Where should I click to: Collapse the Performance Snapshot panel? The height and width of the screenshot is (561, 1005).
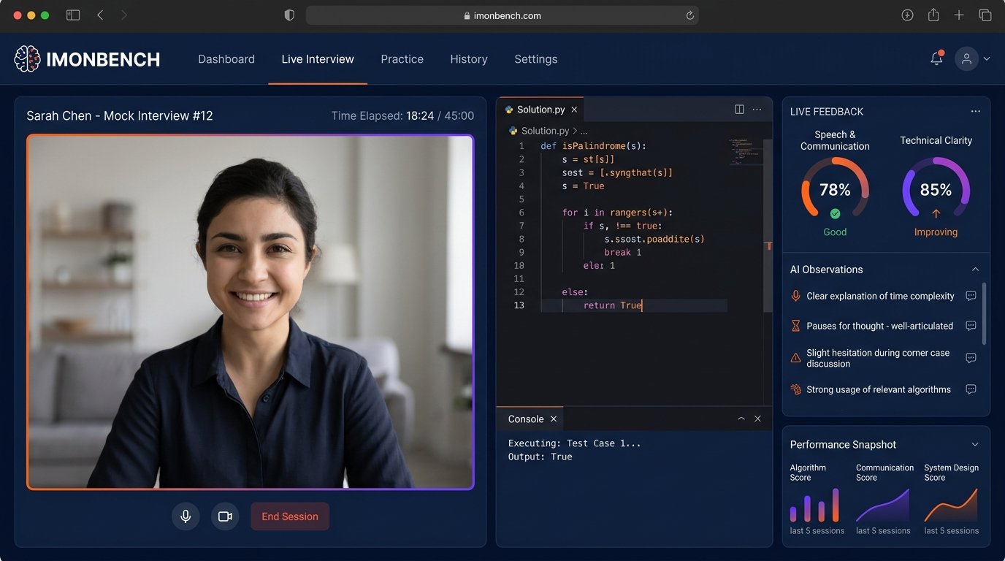pos(975,445)
